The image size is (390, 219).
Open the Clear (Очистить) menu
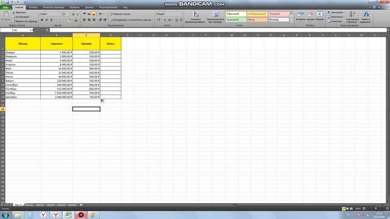tap(335, 21)
